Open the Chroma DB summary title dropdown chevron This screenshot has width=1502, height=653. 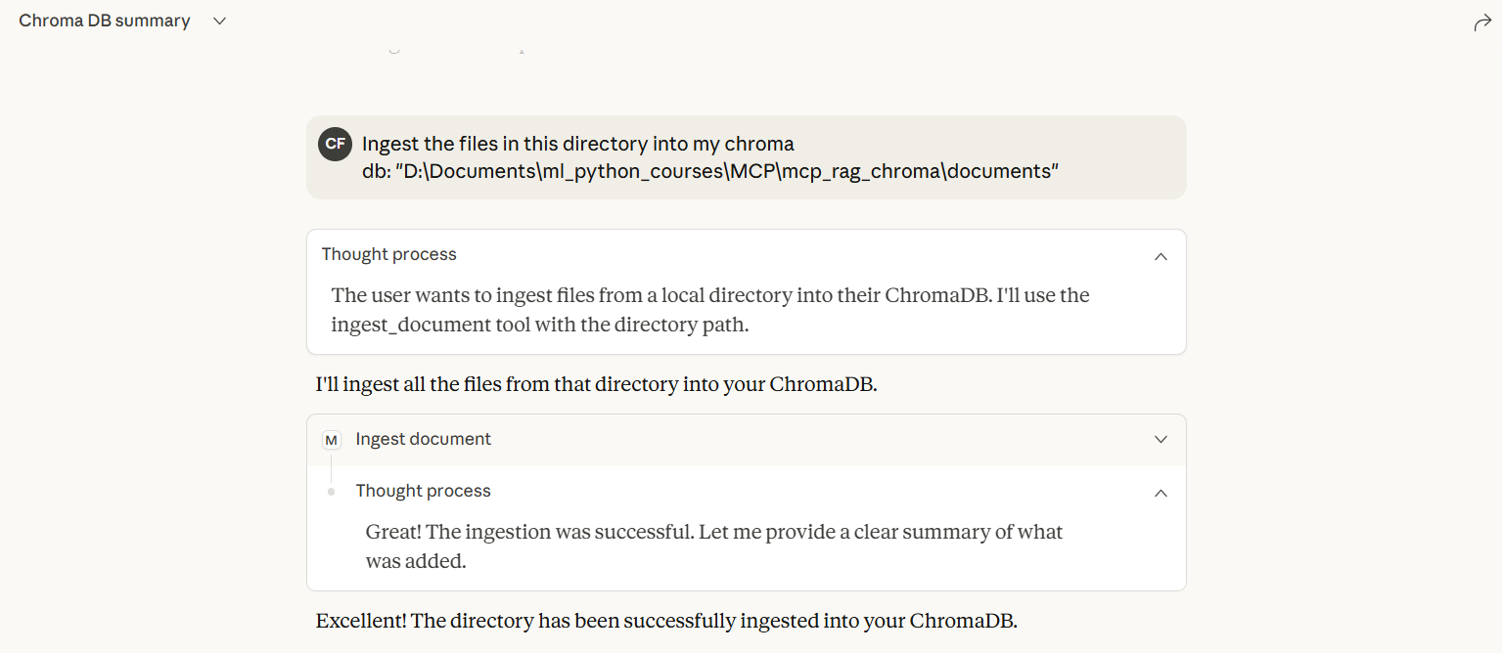[220, 22]
